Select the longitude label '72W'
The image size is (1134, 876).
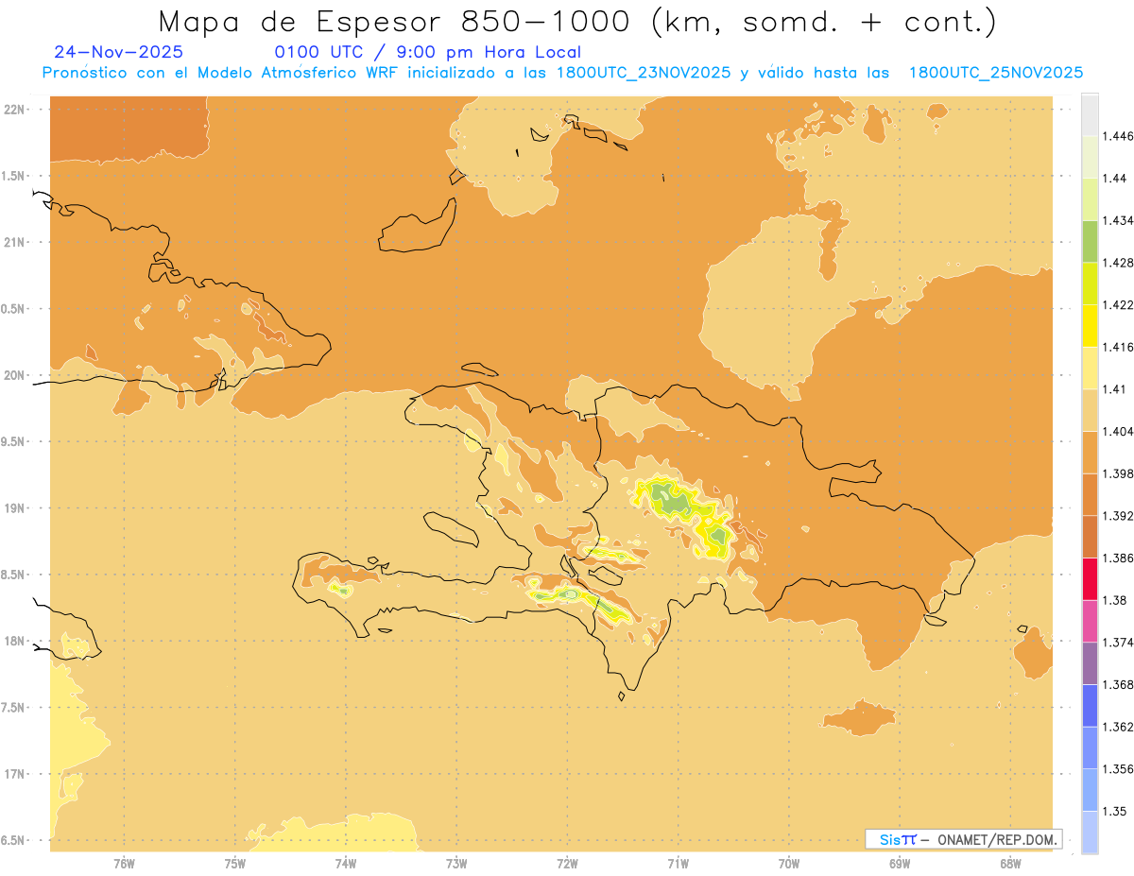(x=567, y=864)
